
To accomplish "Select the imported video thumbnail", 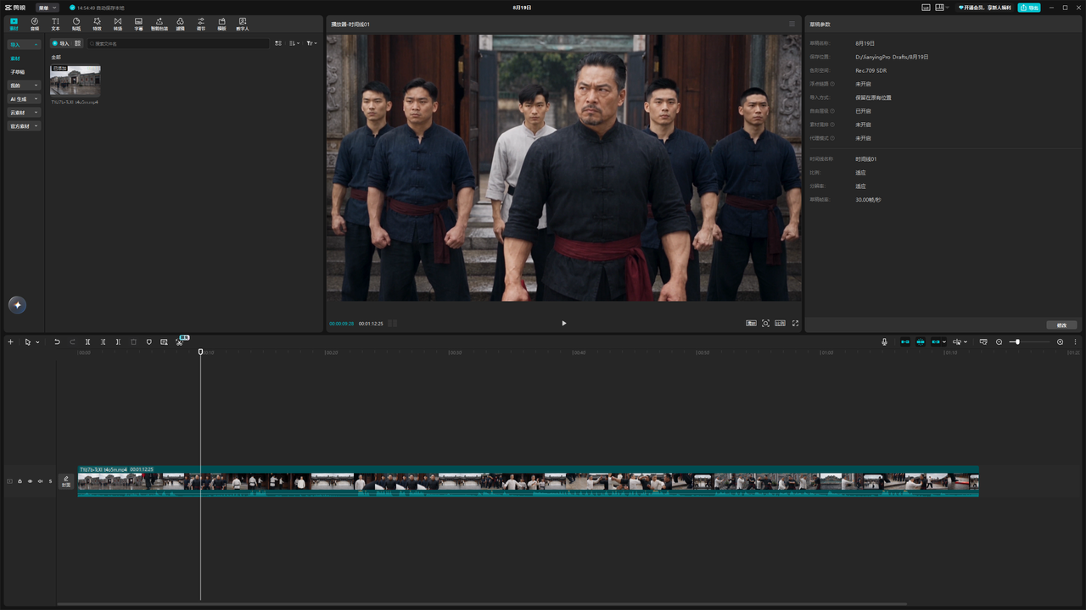I will (x=75, y=81).
